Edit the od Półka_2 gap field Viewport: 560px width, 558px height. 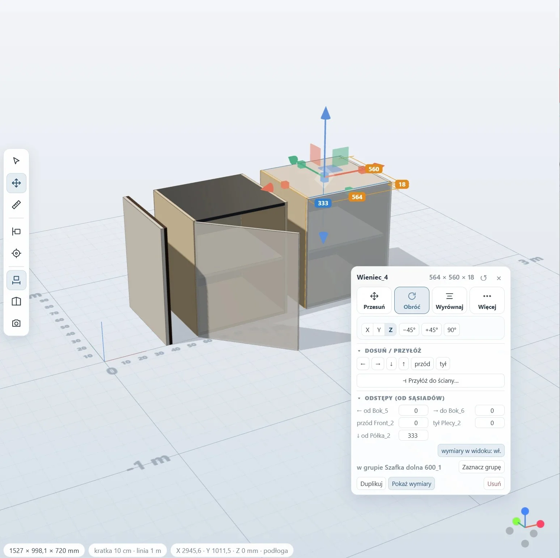coord(413,436)
